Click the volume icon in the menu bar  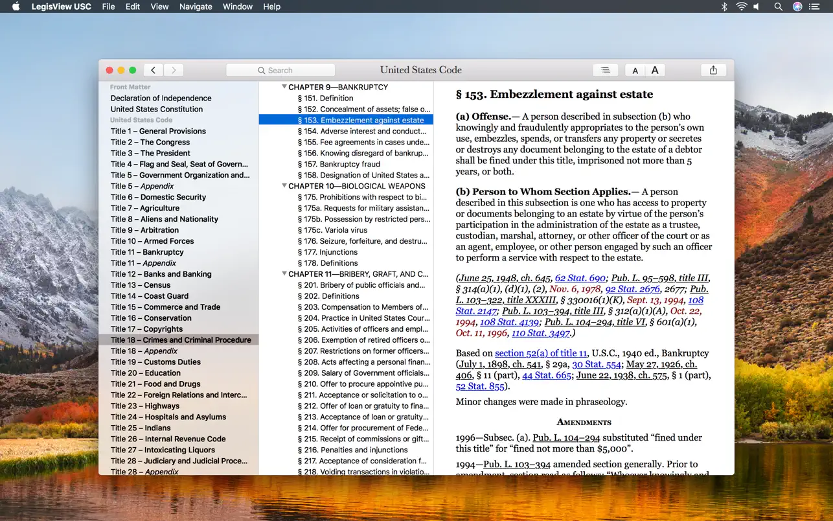click(756, 6)
